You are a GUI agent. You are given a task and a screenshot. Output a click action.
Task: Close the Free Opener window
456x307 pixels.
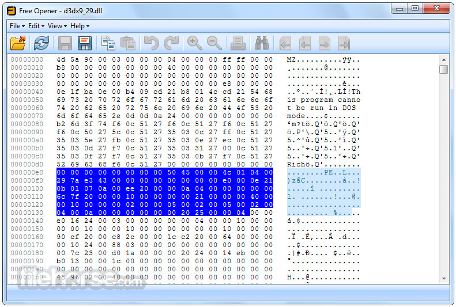click(436, 9)
